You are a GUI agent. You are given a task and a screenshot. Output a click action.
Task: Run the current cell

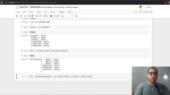46,16
